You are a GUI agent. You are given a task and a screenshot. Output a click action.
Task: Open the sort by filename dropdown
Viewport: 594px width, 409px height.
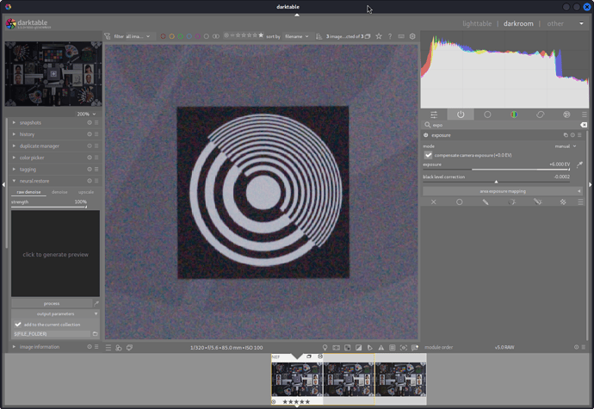pyautogui.click(x=297, y=36)
